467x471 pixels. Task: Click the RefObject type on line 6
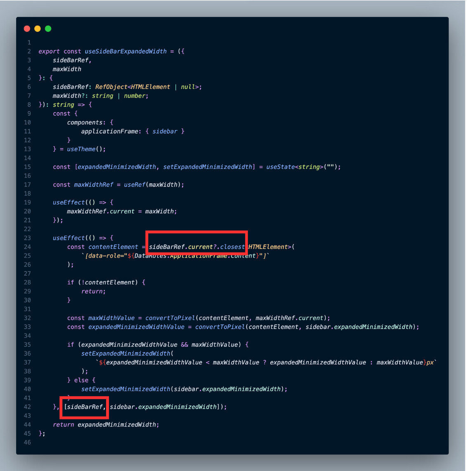coord(111,87)
